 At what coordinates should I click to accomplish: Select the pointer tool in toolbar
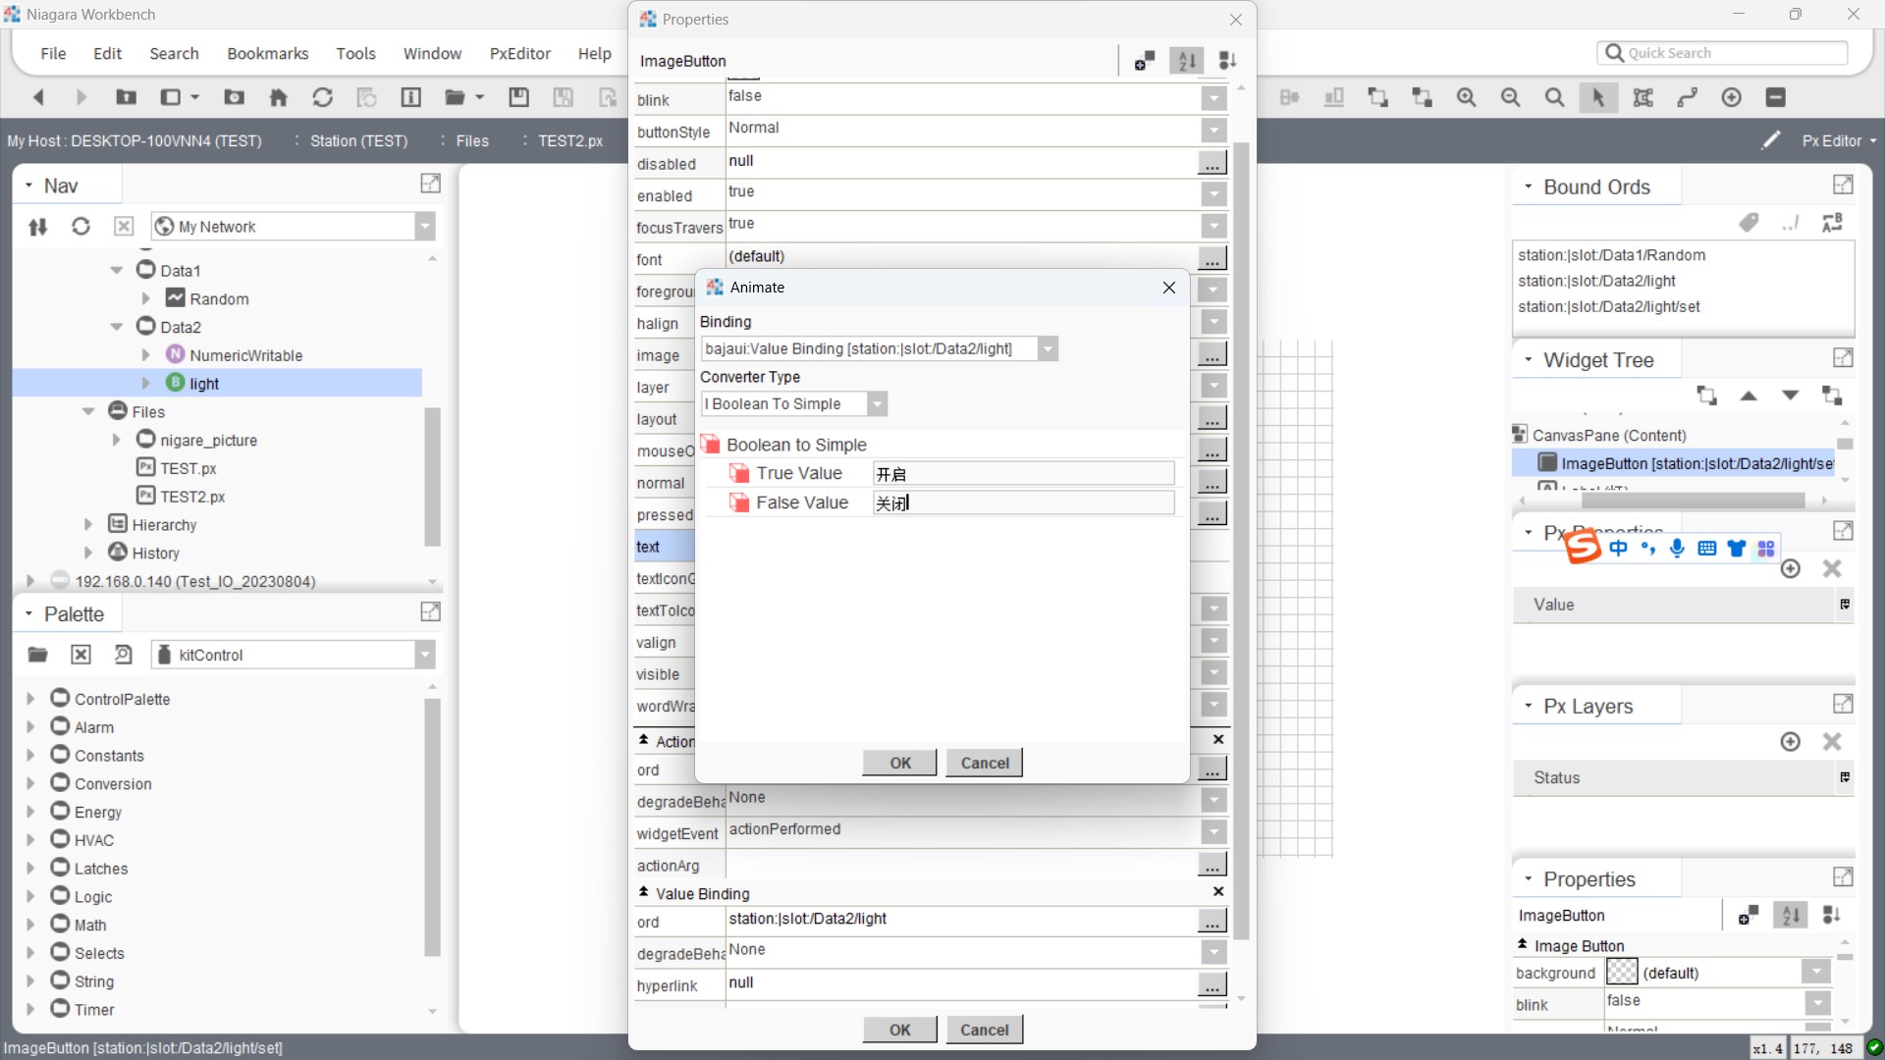click(1598, 97)
